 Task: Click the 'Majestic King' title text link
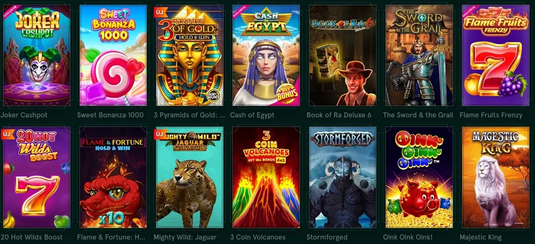point(481,237)
